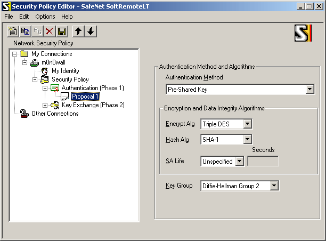Collapse the Authentication (Phase 1) node
This screenshot has height=241, width=326.
coord(45,88)
